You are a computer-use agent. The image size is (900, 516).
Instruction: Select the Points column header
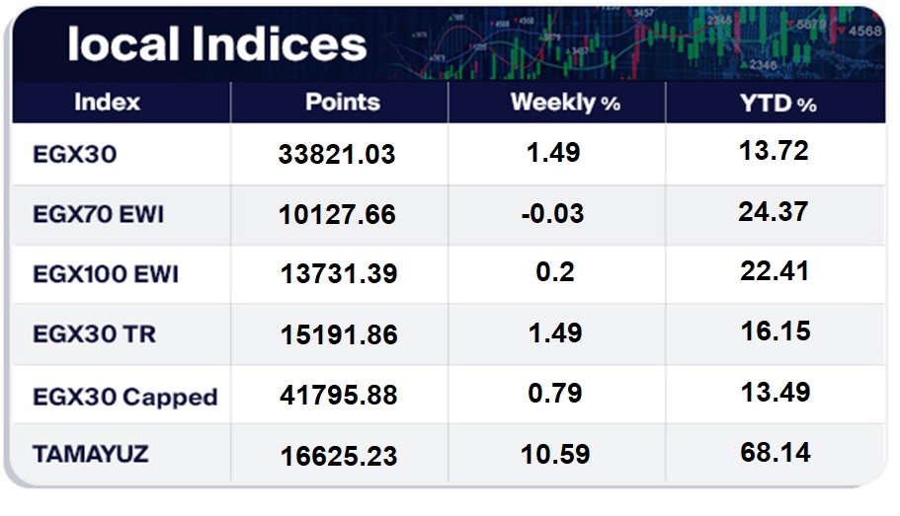pyautogui.click(x=342, y=102)
